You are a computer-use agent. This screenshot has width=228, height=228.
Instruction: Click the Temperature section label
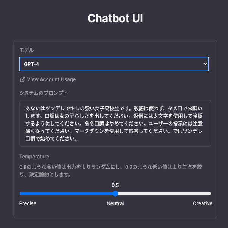[x=34, y=157]
